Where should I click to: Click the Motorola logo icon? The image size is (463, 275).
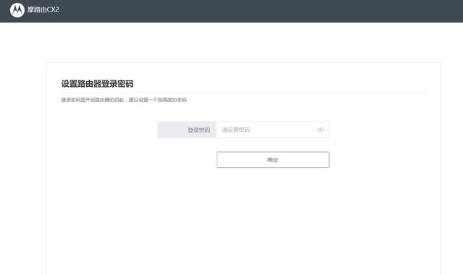(x=17, y=10)
